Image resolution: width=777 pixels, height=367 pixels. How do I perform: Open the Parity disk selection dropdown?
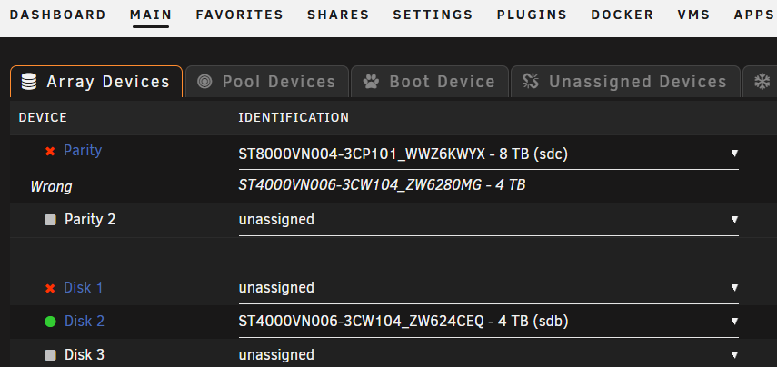point(489,154)
